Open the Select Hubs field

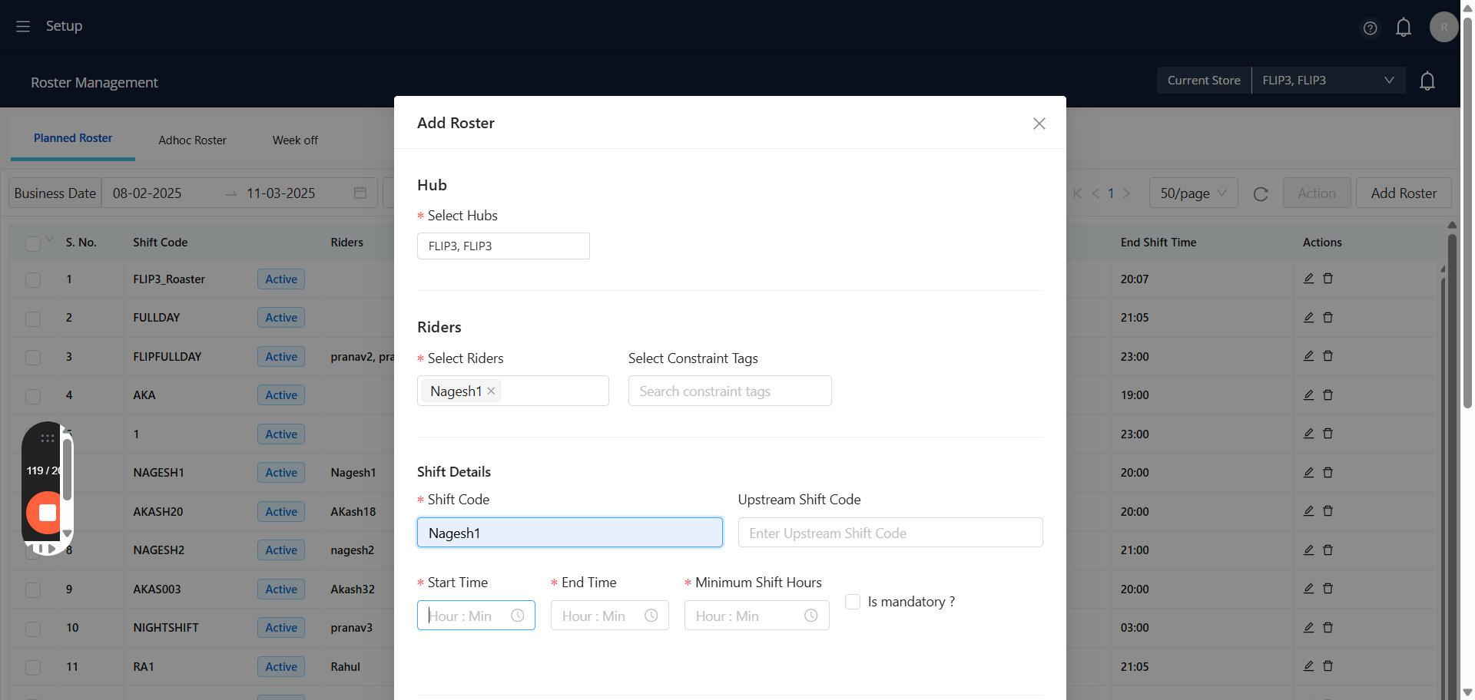pyautogui.click(x=503, y=246)
